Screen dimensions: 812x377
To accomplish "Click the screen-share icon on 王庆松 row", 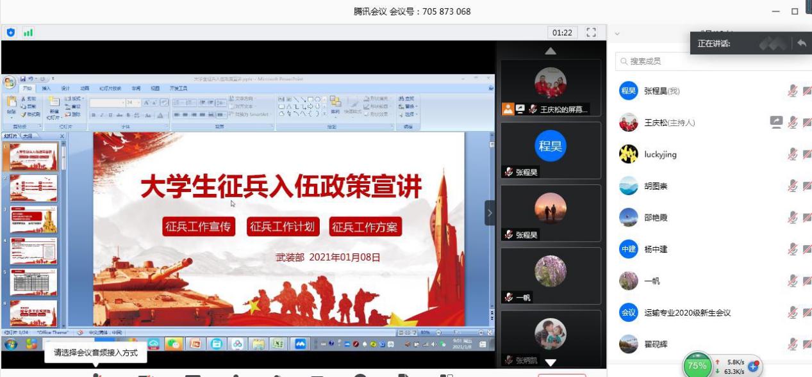I will pos(776,122).
